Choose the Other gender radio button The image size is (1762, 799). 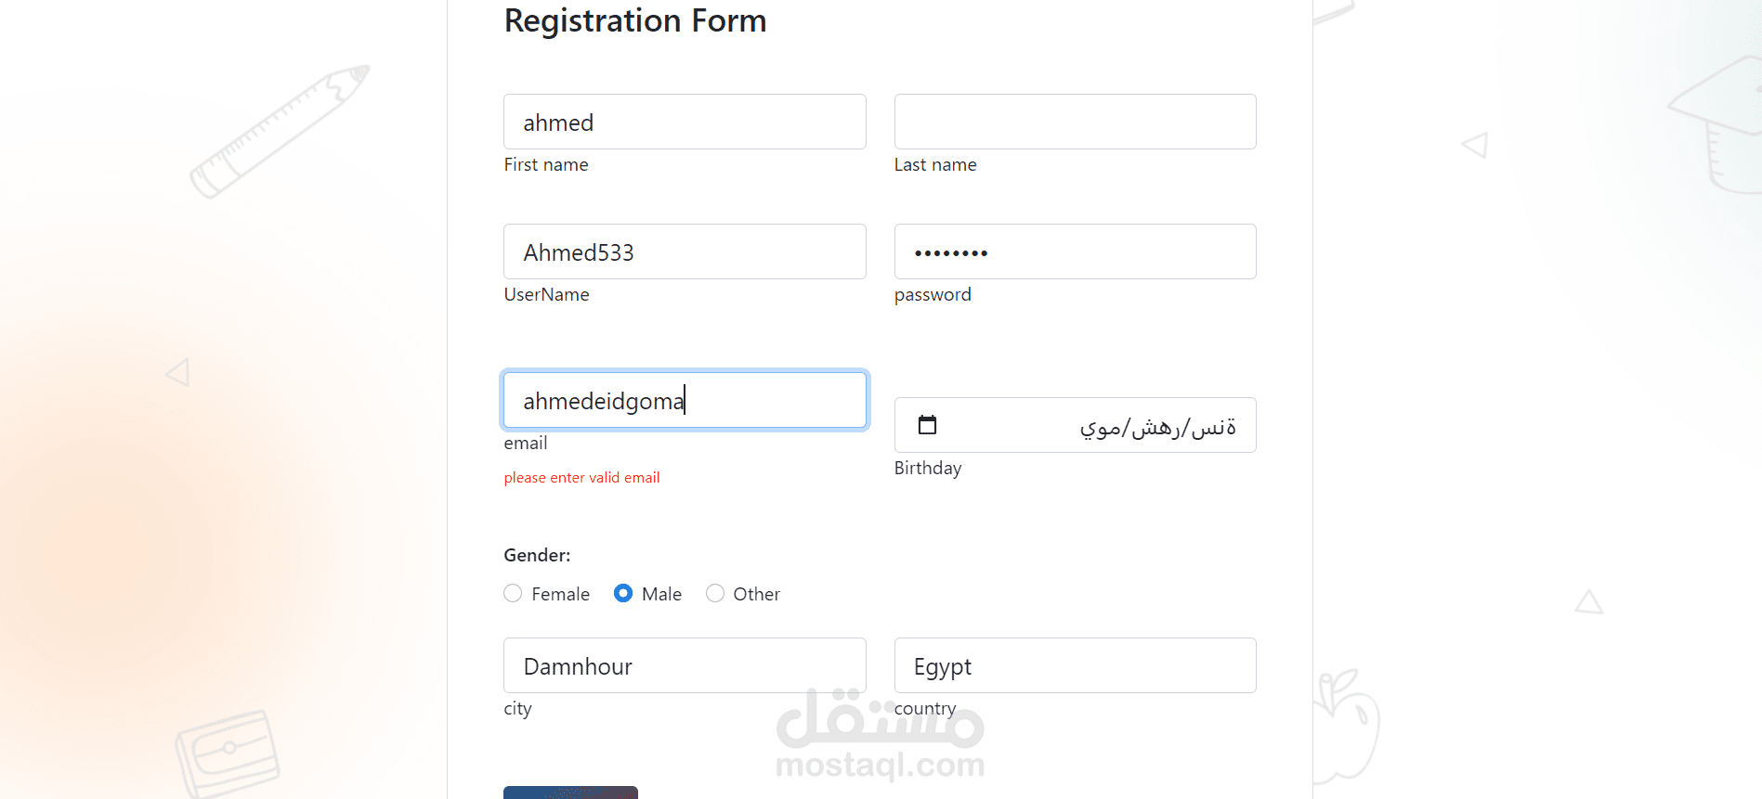(715, 593)
